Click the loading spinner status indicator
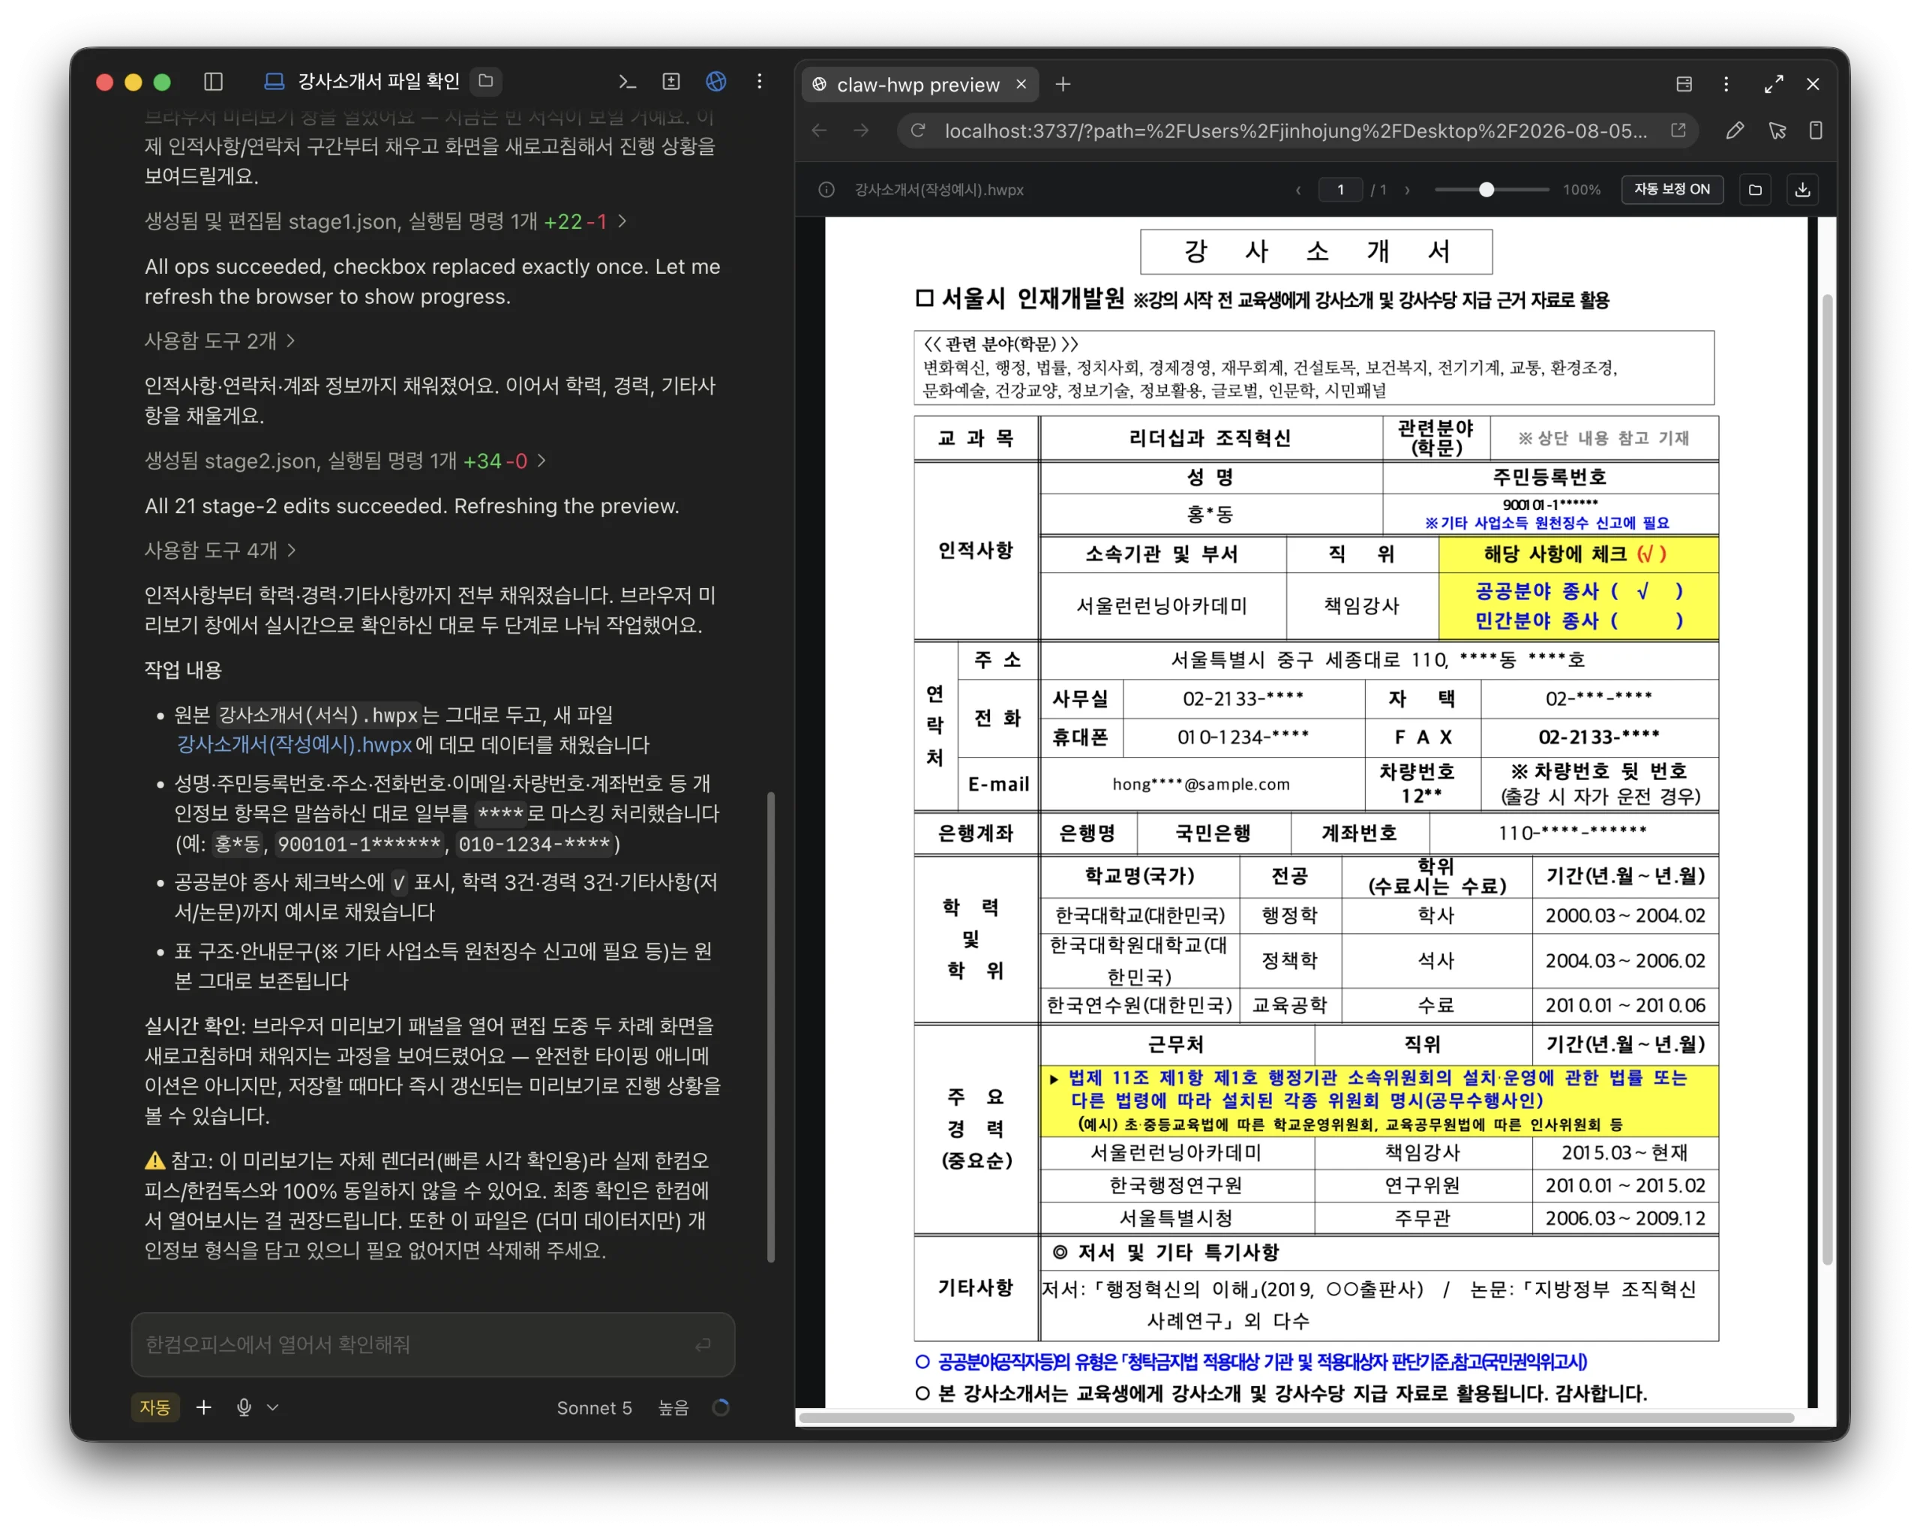 click(x=721, y=1407)
